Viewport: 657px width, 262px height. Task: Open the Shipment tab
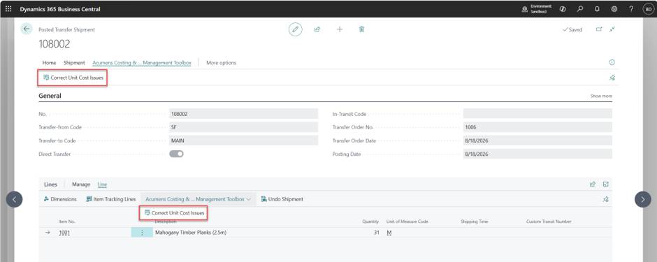pyautogui.click(x=74, y=63)
